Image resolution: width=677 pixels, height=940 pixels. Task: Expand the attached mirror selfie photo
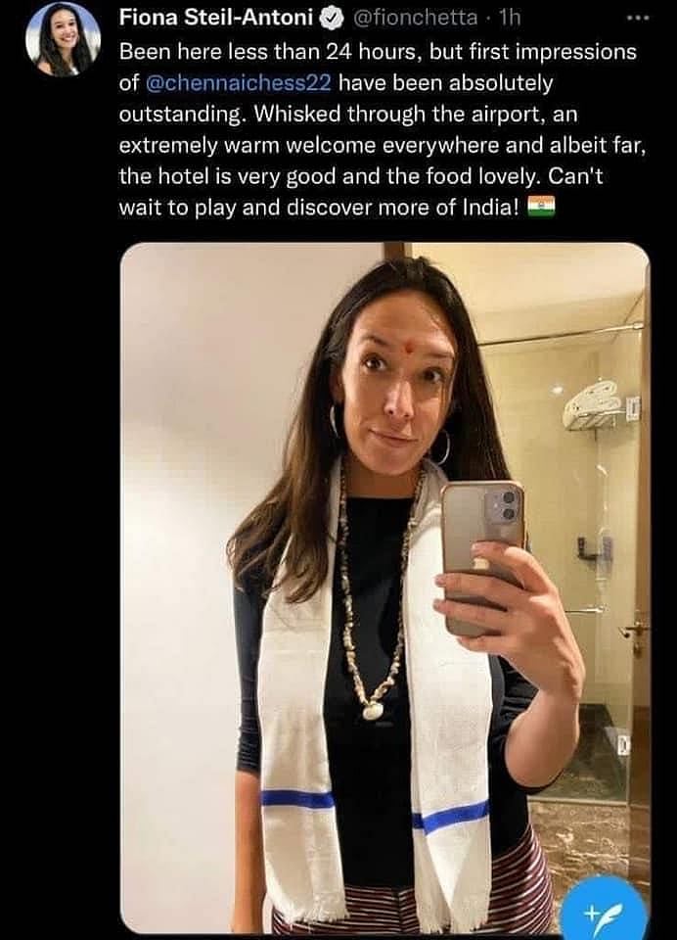[x=385, y=588]
